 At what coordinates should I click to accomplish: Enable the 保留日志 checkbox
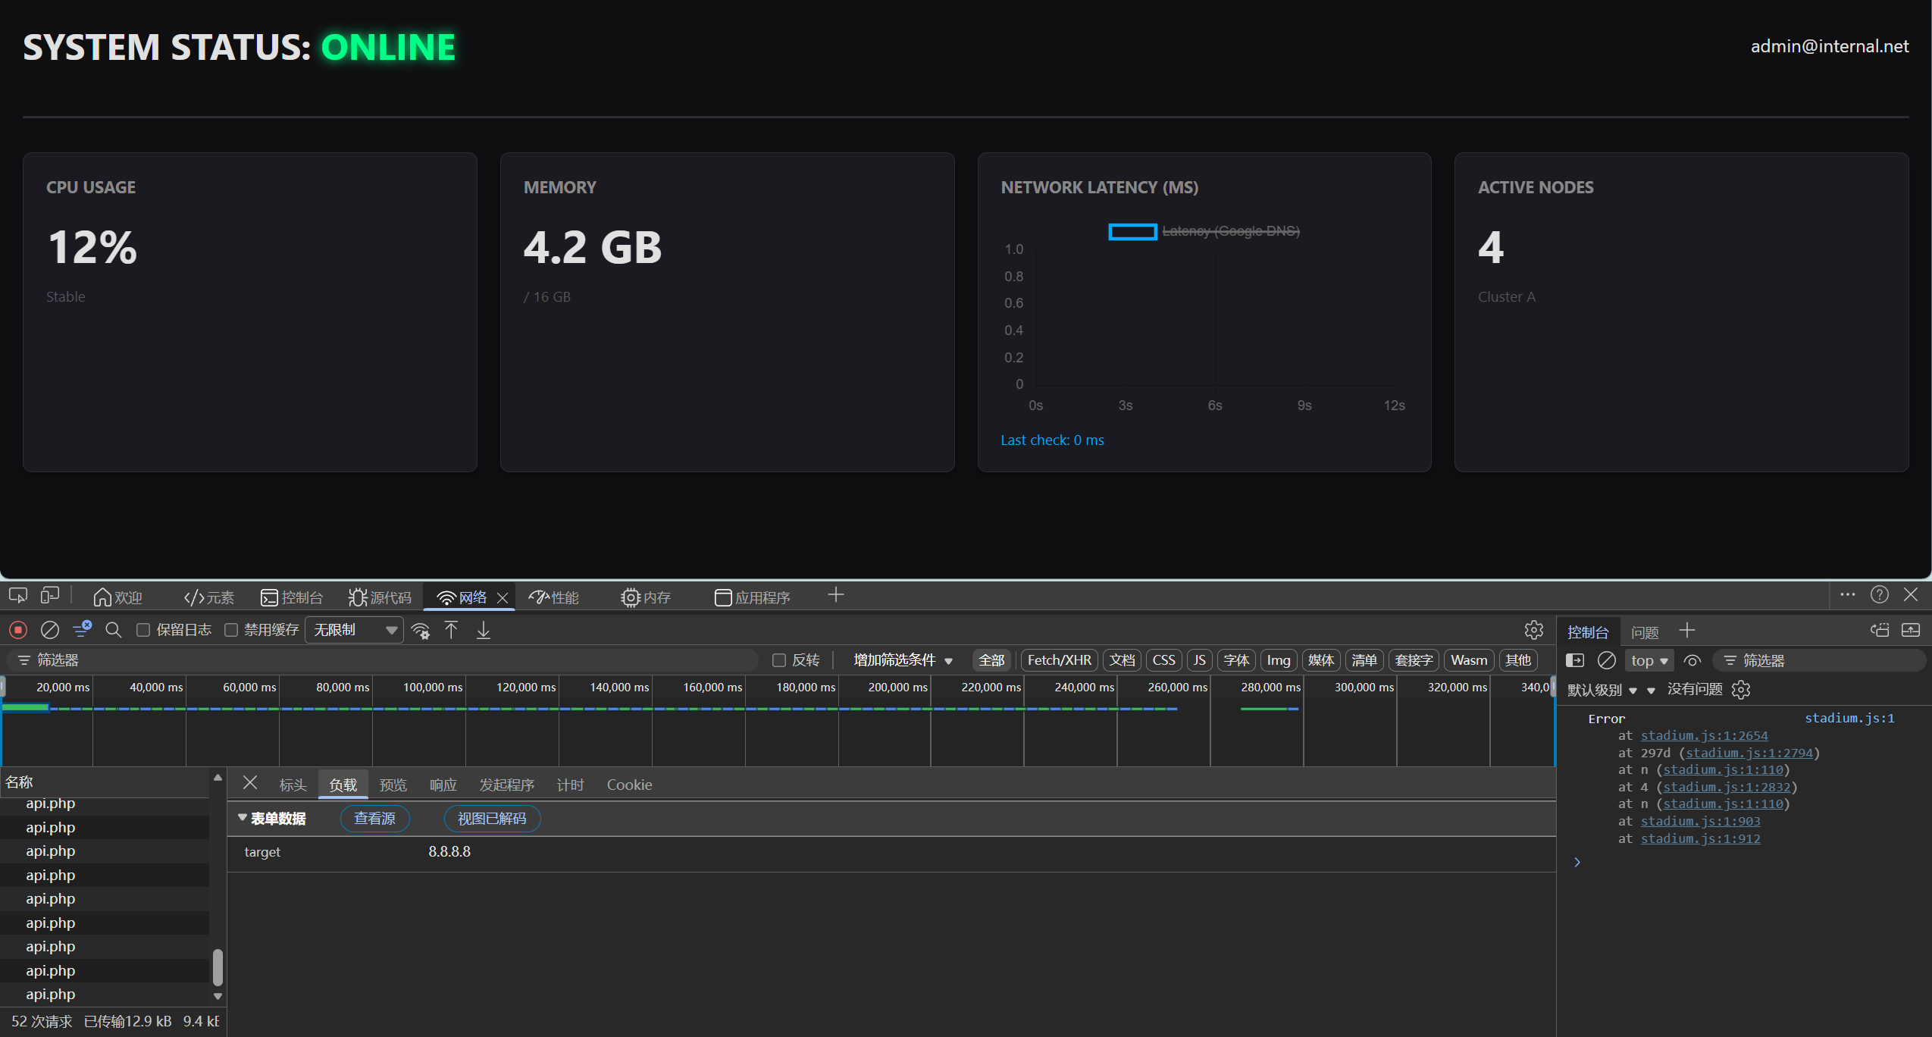point(142,630)
